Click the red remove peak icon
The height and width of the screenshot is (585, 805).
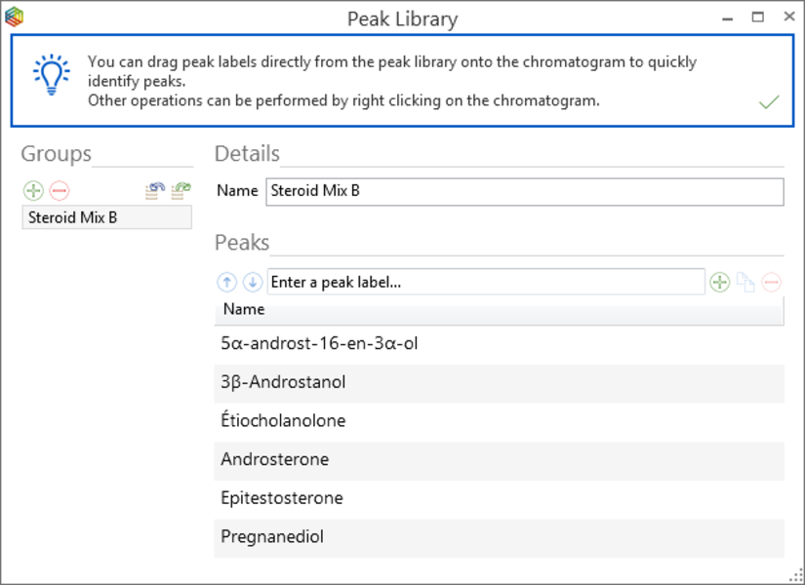click(771, 283)
